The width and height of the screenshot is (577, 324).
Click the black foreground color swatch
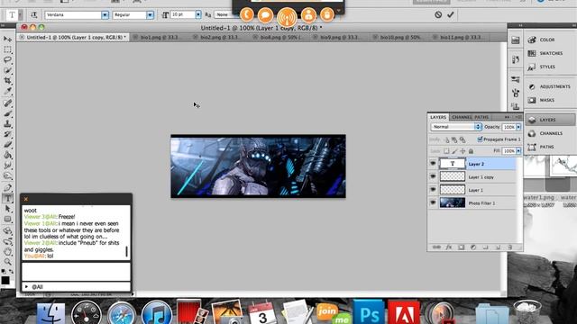(x=5, y=280)
